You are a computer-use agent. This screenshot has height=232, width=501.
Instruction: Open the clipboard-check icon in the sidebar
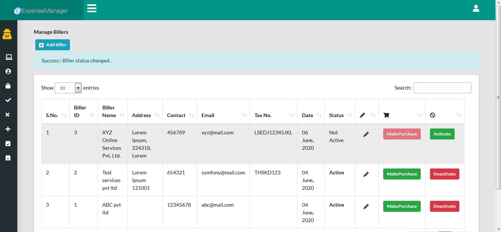coord(8,143)
